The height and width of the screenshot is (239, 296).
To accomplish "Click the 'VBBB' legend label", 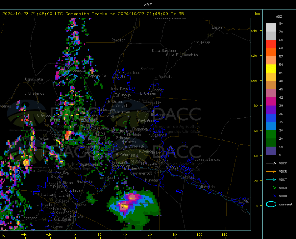I will pyautogui.click(x=283, y=196).
